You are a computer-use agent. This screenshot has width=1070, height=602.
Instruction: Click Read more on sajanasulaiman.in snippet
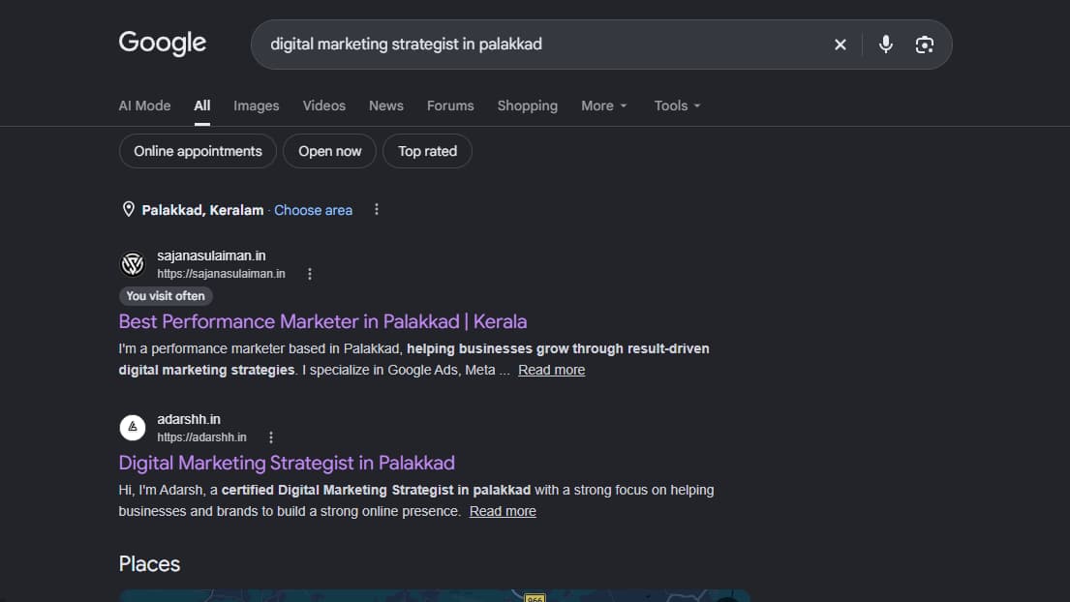point(551,370)
